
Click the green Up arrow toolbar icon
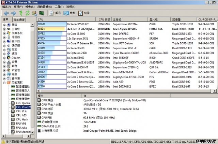(x=21, y=13)
